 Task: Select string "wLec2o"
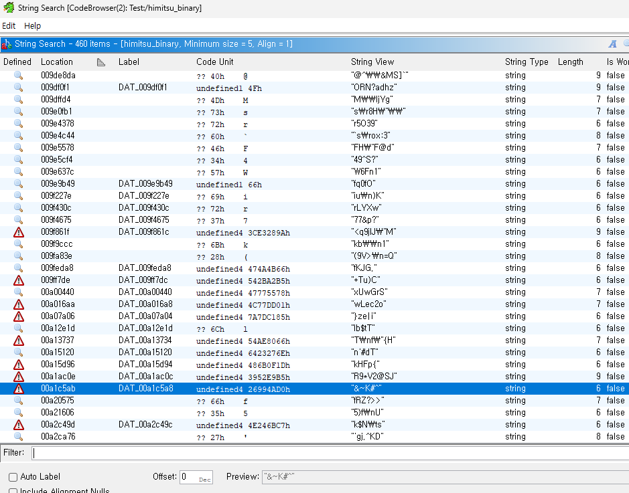[x=368, y=304]
